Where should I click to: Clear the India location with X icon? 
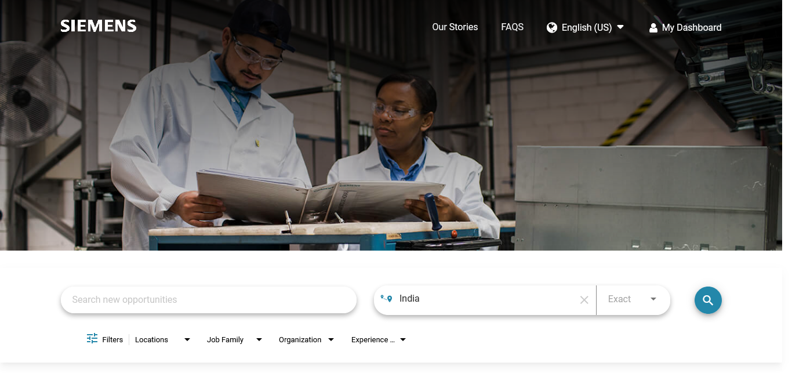click(584, 300)
